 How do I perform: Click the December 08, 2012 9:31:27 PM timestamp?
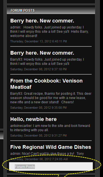[x=38, y=135]
